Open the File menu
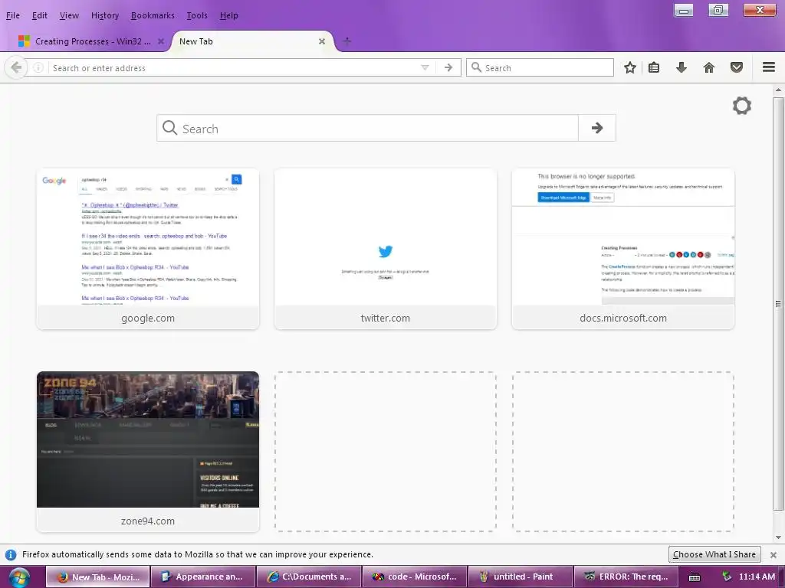Viewport: 785px width, 588px height. [x=13, y=15]
